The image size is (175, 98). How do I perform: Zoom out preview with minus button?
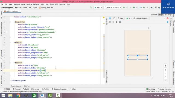click(x=165, y=73)
